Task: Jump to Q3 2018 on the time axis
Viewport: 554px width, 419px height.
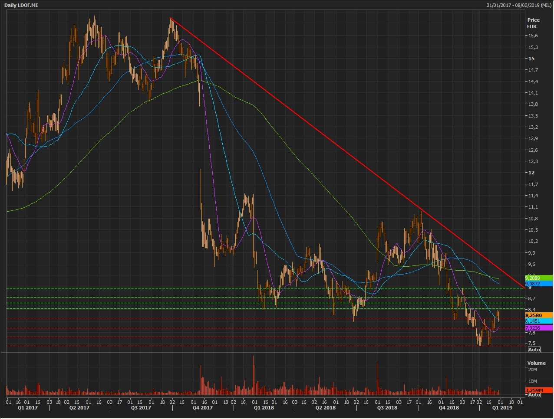Action: point(387,408)
